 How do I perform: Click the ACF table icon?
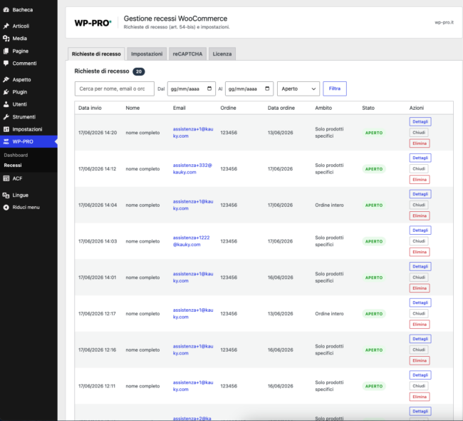6,178
